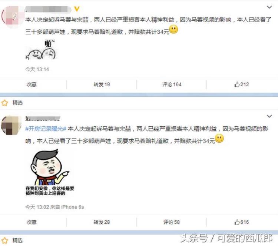The height and width of the screenshot is (246, 278).
Task: Open the first poster's pink avatar
Action: [x=12, y=16]
